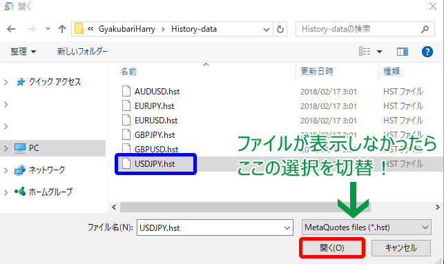This screenshot has width=444, height=264.
Task: Select クイック アクセス in navigation pane
Action: point(55,82)
